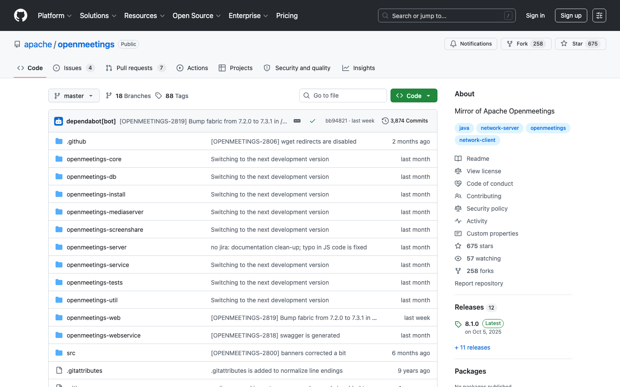Click Report repository link
Image resolution: width=620 pixels, height=387 pixels.
[x=479, y=283]
